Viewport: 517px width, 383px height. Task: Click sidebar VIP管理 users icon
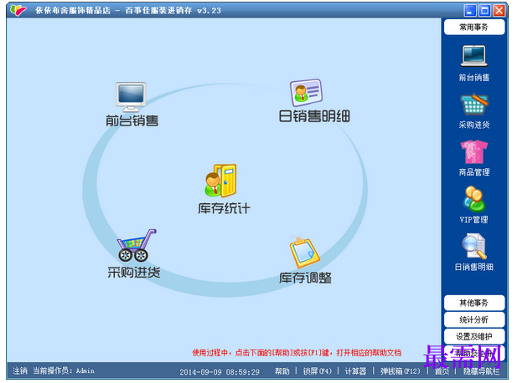(x=473, y=199)
